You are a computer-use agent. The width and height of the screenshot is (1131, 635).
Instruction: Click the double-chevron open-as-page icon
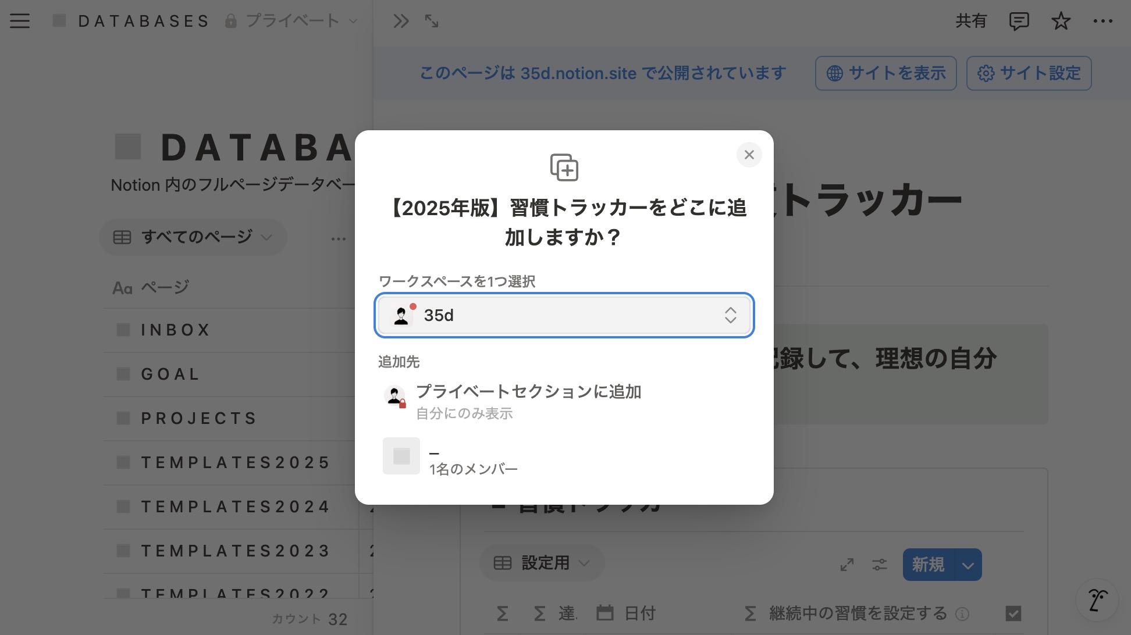point(401,22)
